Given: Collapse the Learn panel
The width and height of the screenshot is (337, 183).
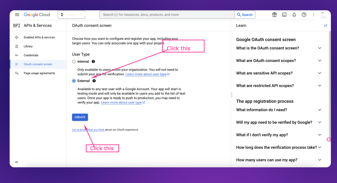Looking at the screenshot, I should pos(325,26).
